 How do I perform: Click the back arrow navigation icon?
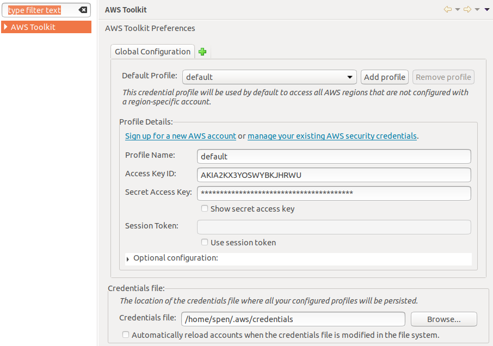coord(448,9)
